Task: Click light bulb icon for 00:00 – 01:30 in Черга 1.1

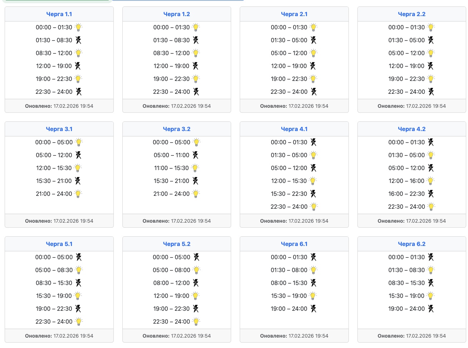Action: [x=78, y=27]
